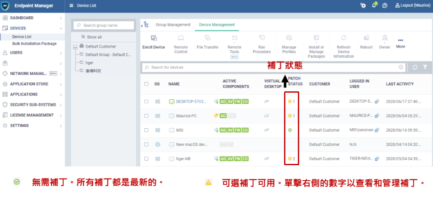Open the device filter funnel icon

pos(425,67)
